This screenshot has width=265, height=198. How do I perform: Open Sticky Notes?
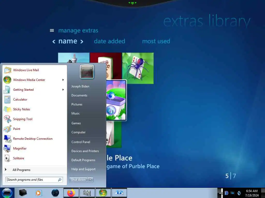pos(35,109)
